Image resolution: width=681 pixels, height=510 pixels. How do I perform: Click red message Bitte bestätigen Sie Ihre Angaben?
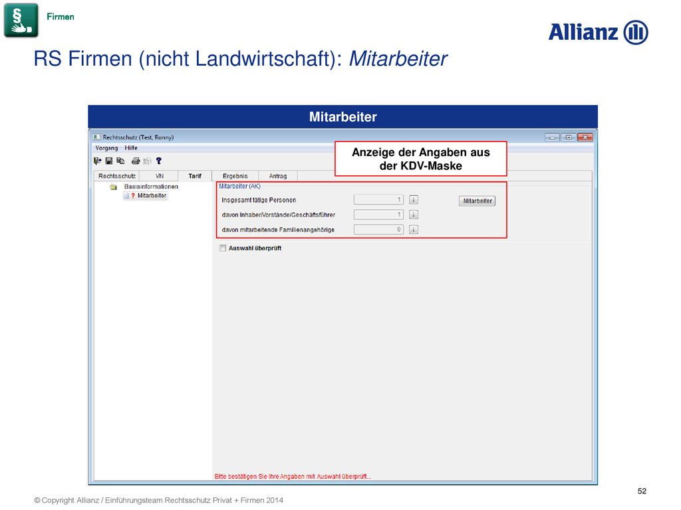[293, 476]
